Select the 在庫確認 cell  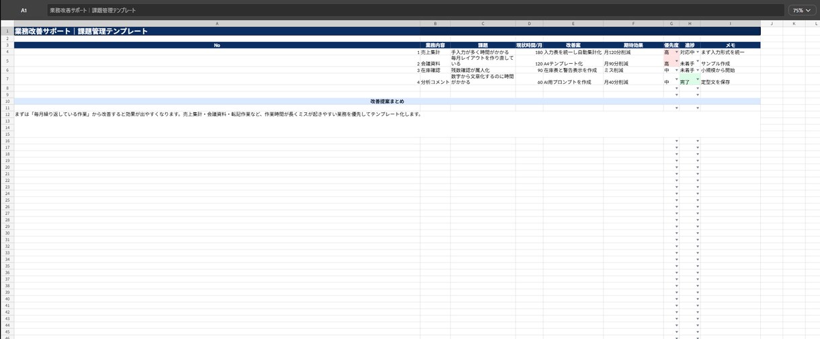click(x=436, y=70)
